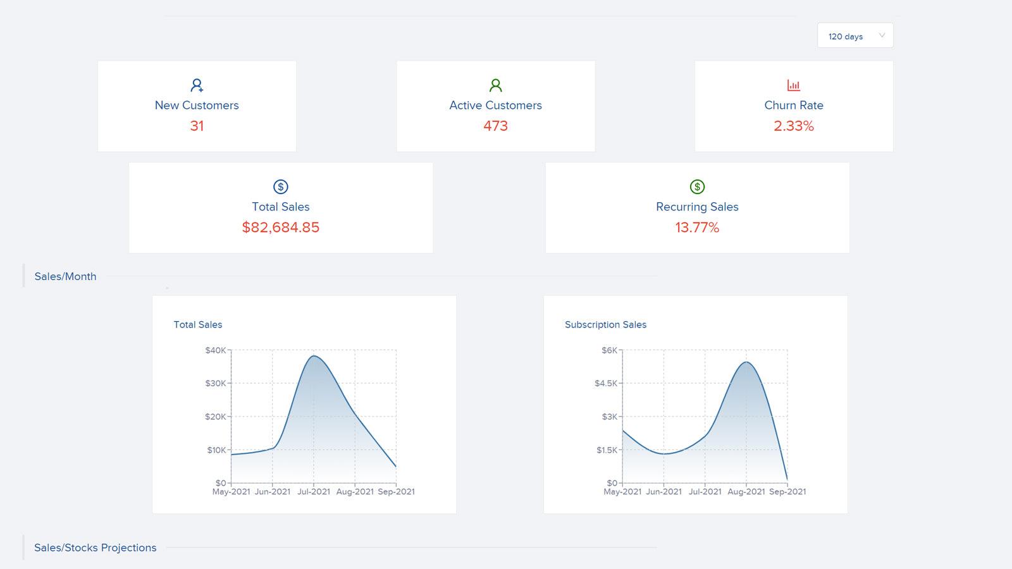The height and width of the screenshot is (569, 1012).
Task: Select the currency icon on the Total Sales card
Action: coord(280,187)
